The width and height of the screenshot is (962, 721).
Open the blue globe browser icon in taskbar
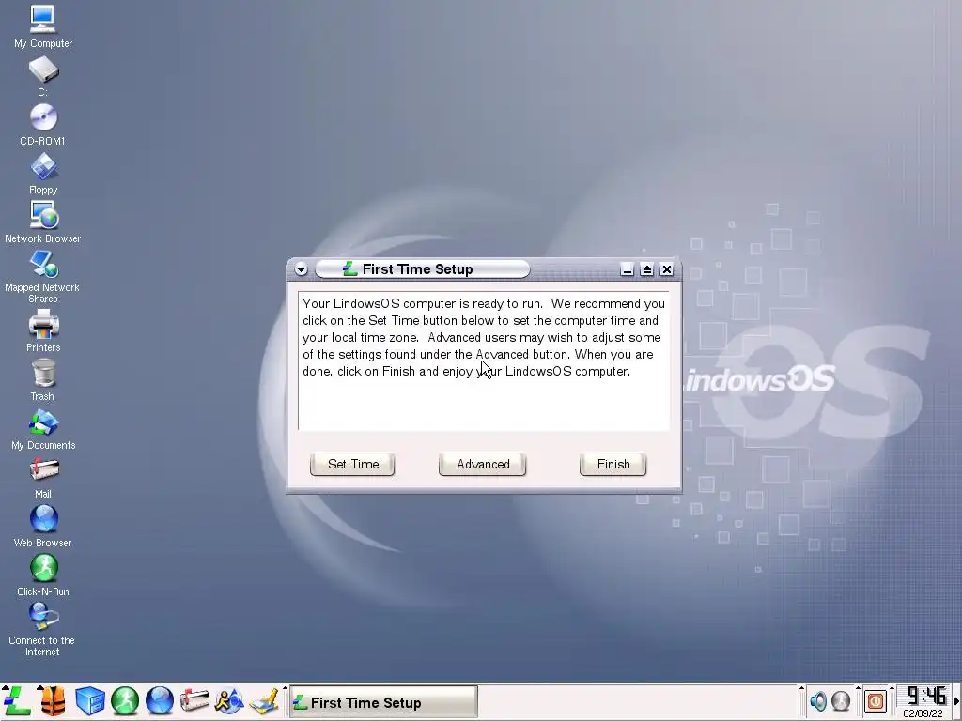point(160,700)
